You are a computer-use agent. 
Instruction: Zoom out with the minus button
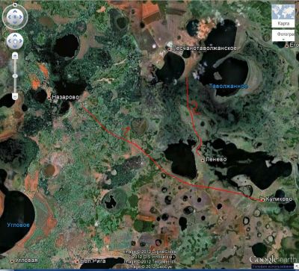[x=15, y=96]
